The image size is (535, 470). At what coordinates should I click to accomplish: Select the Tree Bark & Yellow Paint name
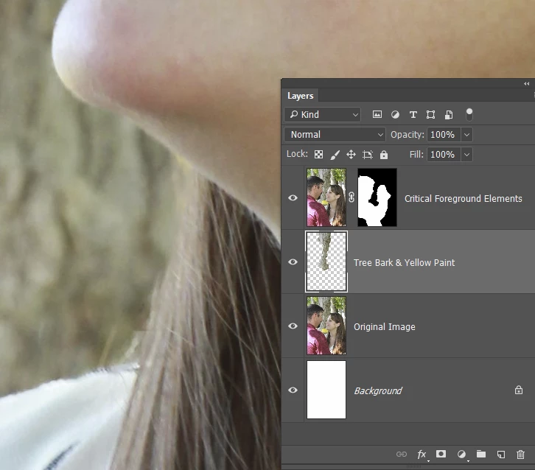coord(404,263)
